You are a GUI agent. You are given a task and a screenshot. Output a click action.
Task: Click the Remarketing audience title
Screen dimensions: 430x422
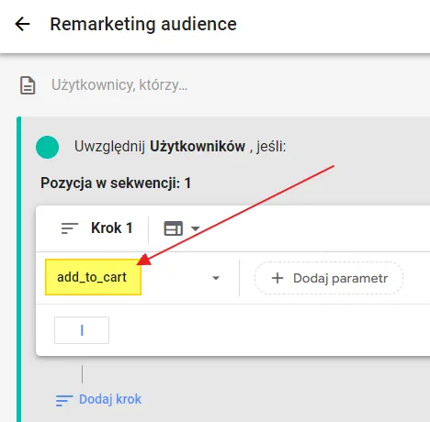point(143,24)
